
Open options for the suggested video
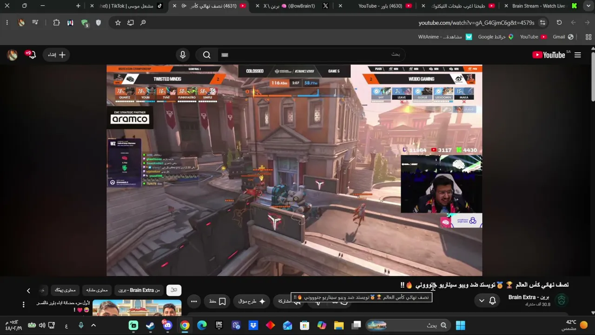coord(23,305)
